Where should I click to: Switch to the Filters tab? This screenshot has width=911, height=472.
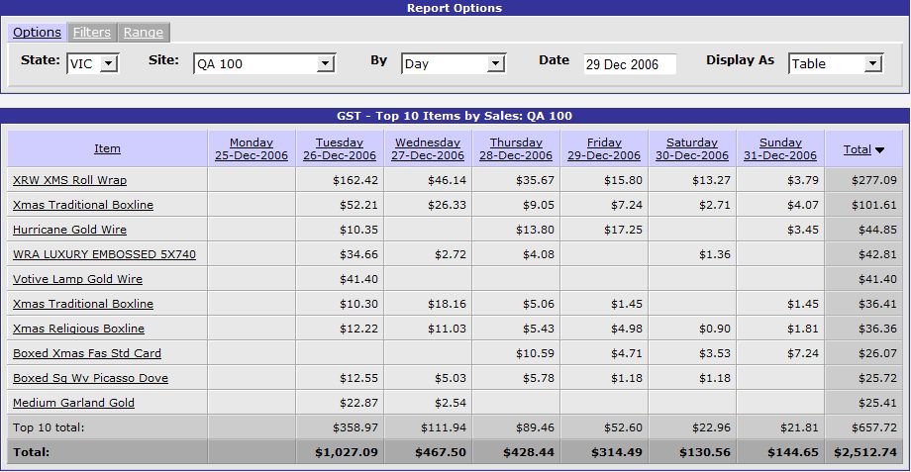tap(92, 33)
